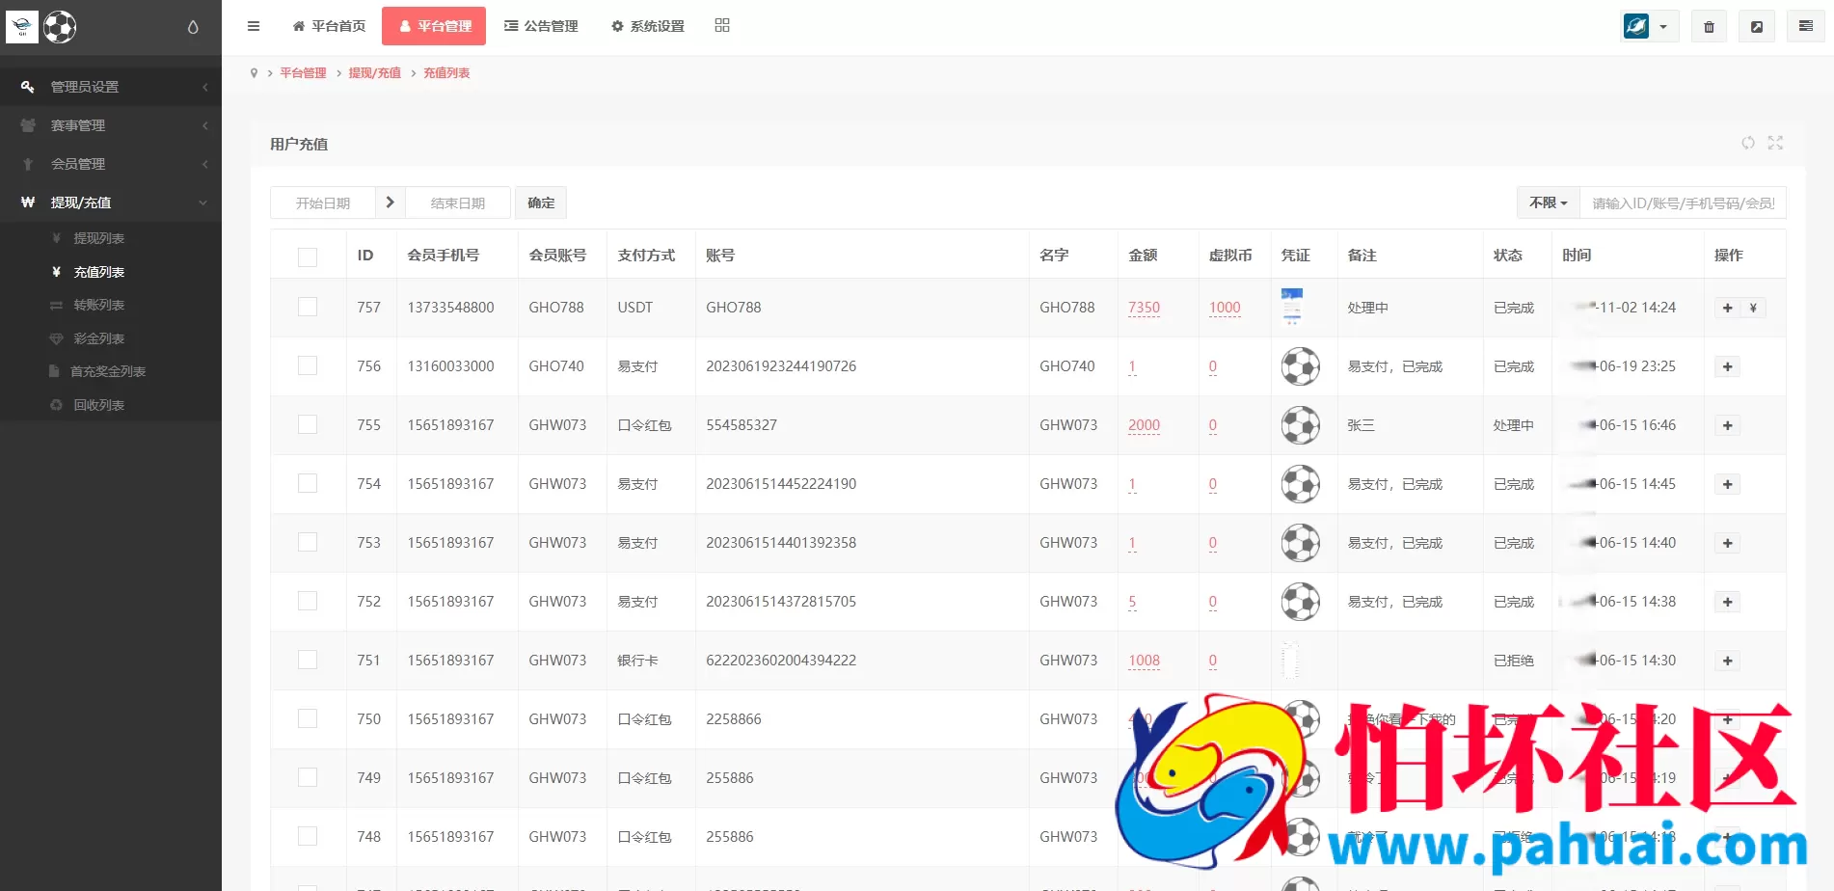Click plus action icon for row 753
This screenshot has height=891, width=1834.
[x=1727, y=543]
